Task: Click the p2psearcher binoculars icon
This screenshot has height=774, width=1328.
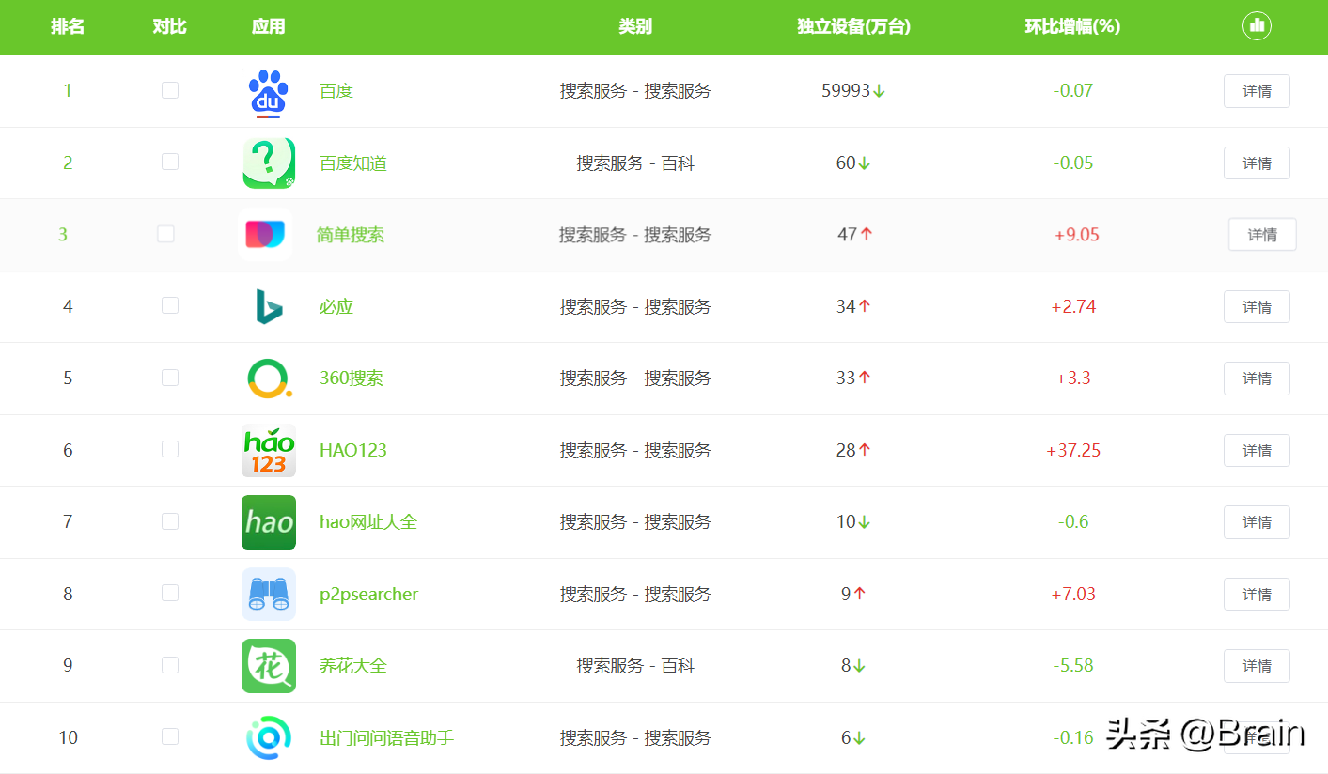Action: (269, 594)
